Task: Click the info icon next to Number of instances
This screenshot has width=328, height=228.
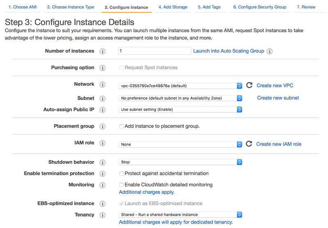Action: point(102,51)
